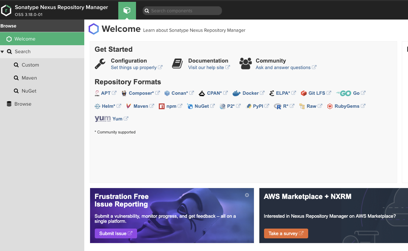Open the Maven format link in formats list
The height and width of the screenshot is (251, 408).
point(141,106)
